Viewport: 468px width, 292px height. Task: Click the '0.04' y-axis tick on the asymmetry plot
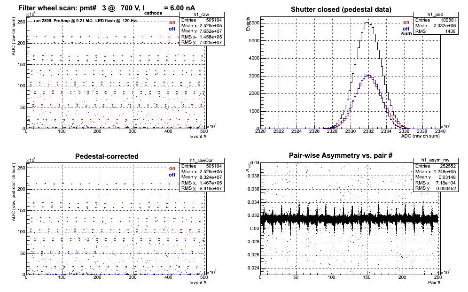tap(255, 163)
